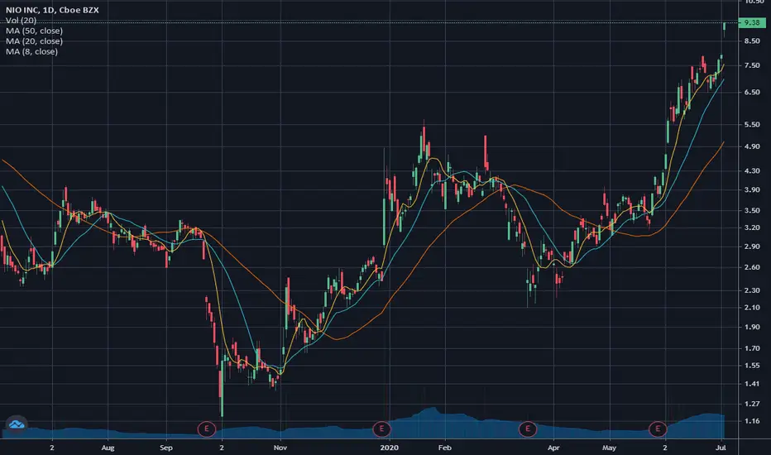Select the Vol (20) indicator label
The image size is (771, 455).
22,20
